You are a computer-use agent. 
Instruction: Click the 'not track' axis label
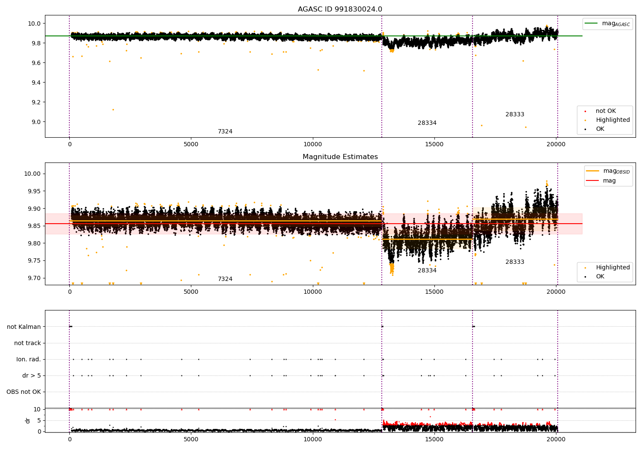[x=27, y=343]
